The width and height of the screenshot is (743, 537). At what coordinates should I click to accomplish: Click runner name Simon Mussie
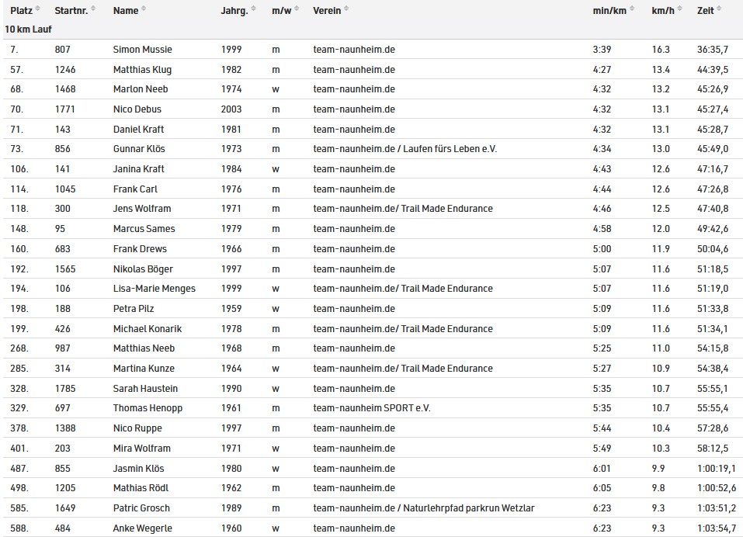pyautogui.click(x=142, y=50)
